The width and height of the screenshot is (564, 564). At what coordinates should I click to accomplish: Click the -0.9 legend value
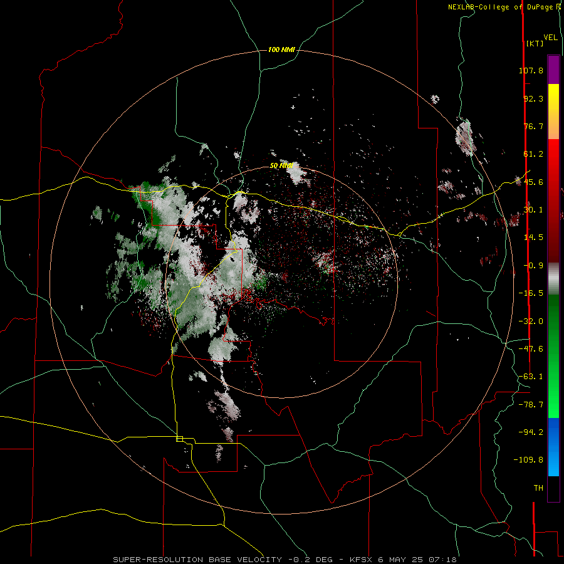point(533,266)
